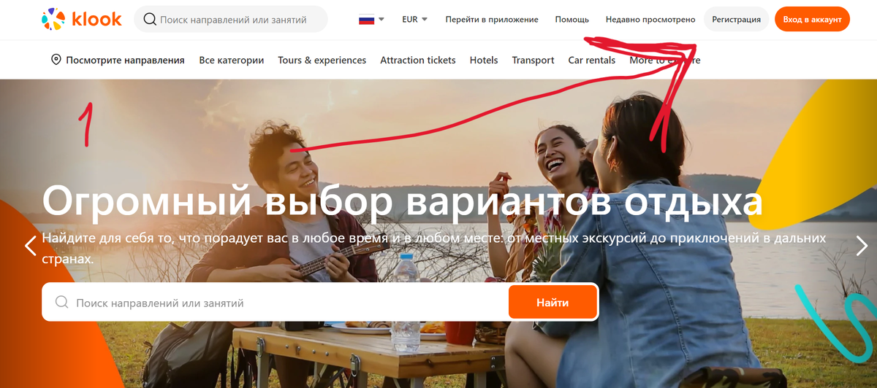Click the location pin icon
The image size is (877, 388).
tap(56, 60)
